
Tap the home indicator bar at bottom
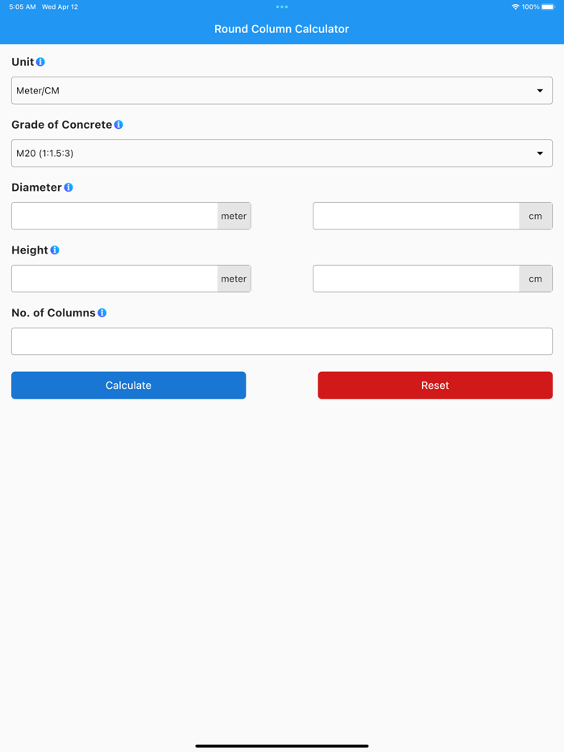[x=281, y=745]
